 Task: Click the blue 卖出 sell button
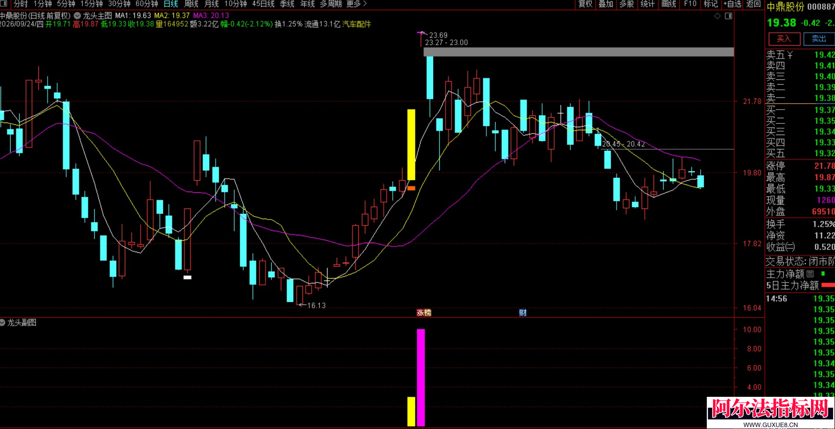coord(819,39)
